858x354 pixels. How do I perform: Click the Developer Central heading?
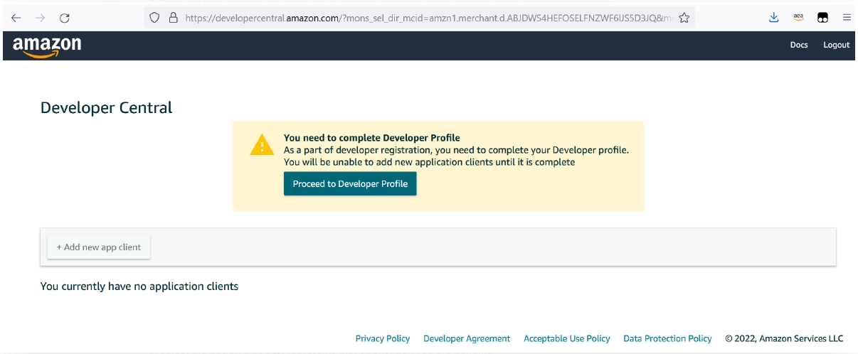tap(107, 108)
